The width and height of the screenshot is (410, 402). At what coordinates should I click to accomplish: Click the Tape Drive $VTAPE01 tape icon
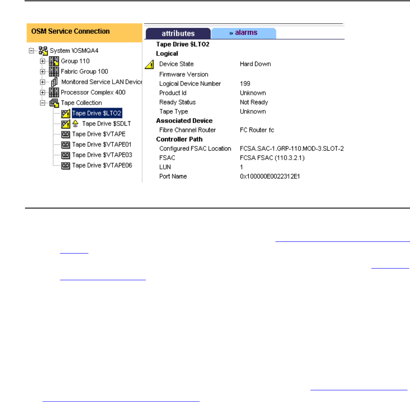pos(66,145)
